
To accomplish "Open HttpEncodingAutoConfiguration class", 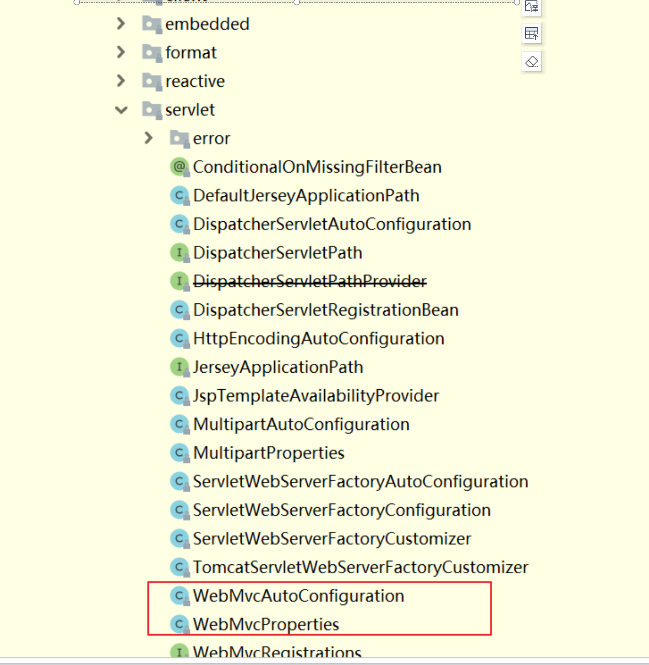I will 319,338.
